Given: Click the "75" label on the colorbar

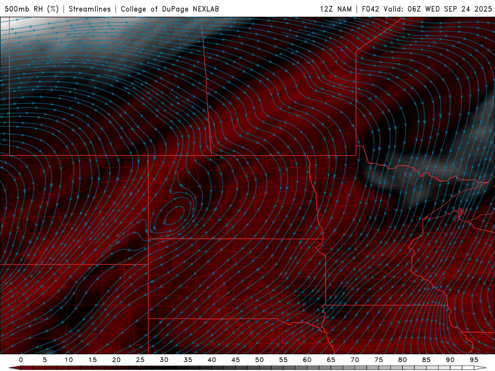Looking at the screenshot, I should coord(379,360).
